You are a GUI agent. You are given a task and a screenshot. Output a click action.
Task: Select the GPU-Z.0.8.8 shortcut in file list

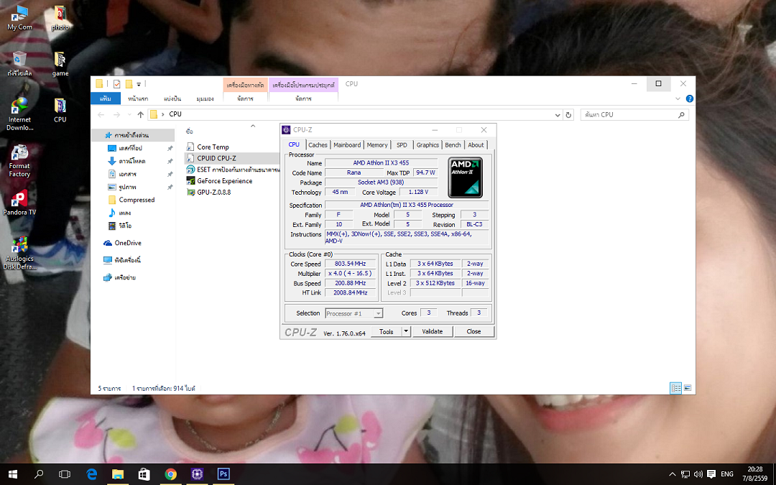click(x=213, y=193)
